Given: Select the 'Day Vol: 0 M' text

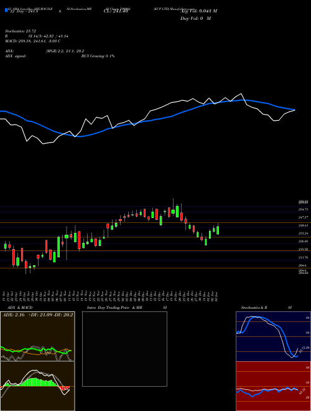Looking at the screenshot, I should [195, 19].
